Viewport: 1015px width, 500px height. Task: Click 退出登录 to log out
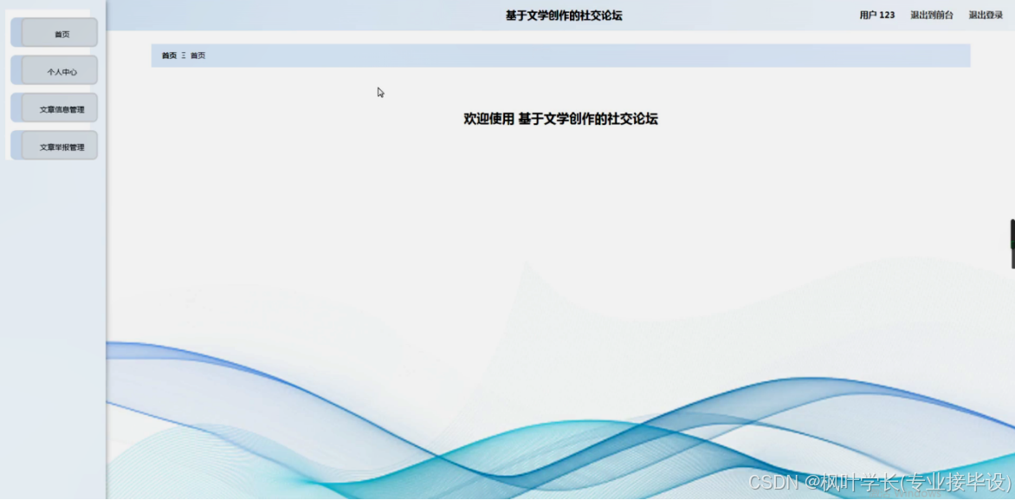point(986,15)
